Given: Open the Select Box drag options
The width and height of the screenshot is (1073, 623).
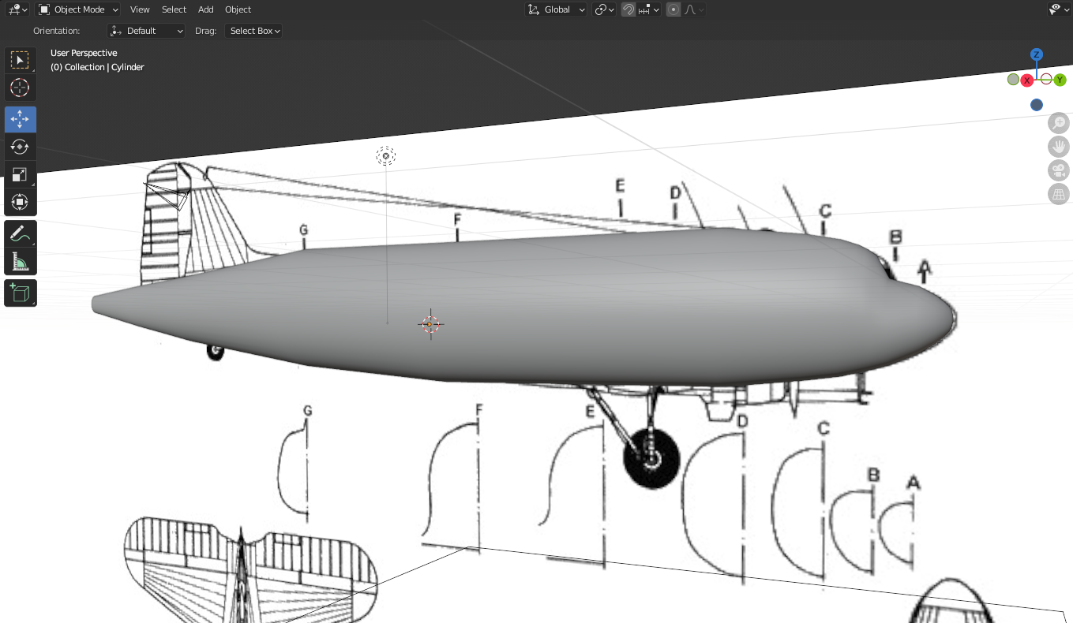Looking at the screenshot, I should point(253,31).
